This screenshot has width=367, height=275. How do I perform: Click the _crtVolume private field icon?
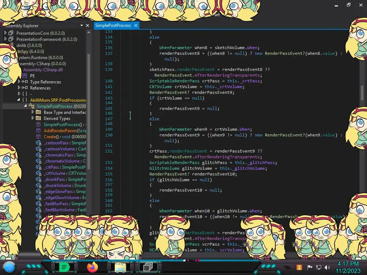[x=38, y=173]
